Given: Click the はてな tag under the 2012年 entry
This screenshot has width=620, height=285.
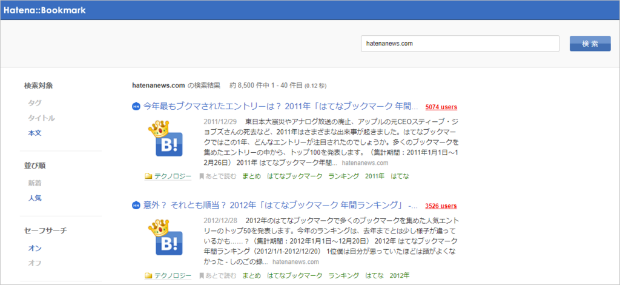Looking at the screenshot, I should click(374, 275).
